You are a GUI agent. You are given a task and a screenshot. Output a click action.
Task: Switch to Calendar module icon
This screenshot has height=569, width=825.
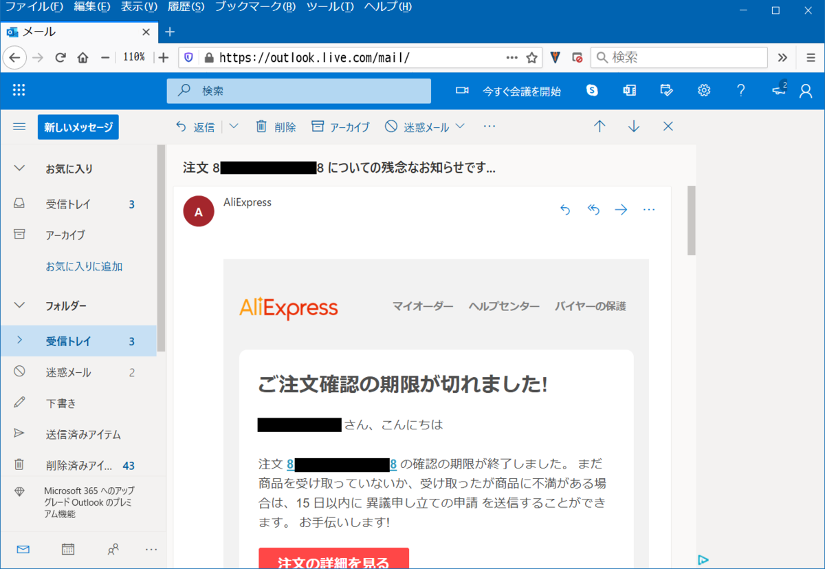(68, 549)
